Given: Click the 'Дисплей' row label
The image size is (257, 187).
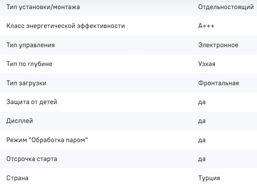Looking at the screenshot, I should (x=20, y=121).
